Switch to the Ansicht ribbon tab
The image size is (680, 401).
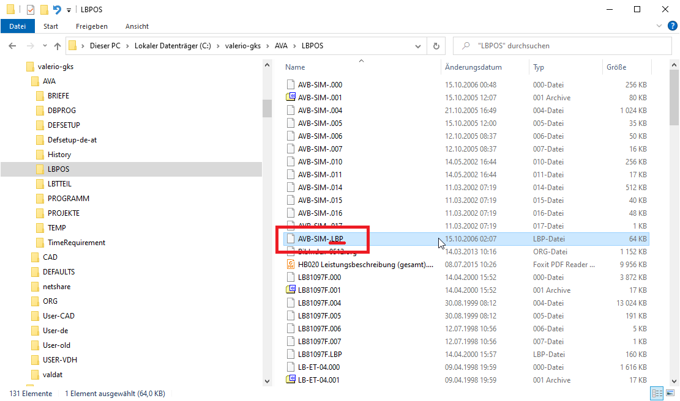click(137, 26)
